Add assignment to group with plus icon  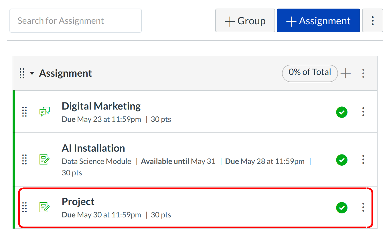pos(346,74)
